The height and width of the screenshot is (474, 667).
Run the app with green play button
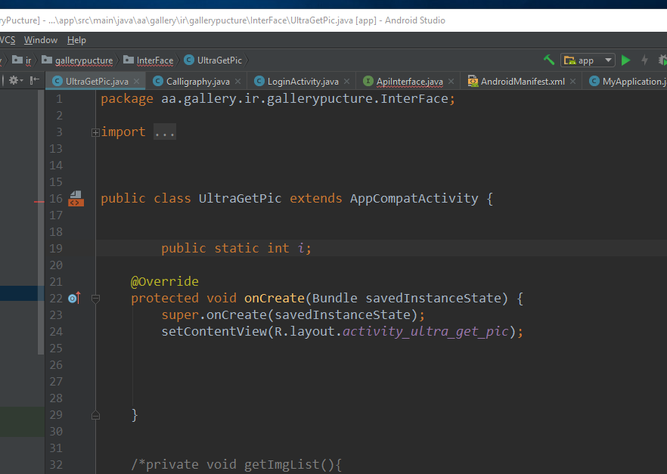pos(626,60)
